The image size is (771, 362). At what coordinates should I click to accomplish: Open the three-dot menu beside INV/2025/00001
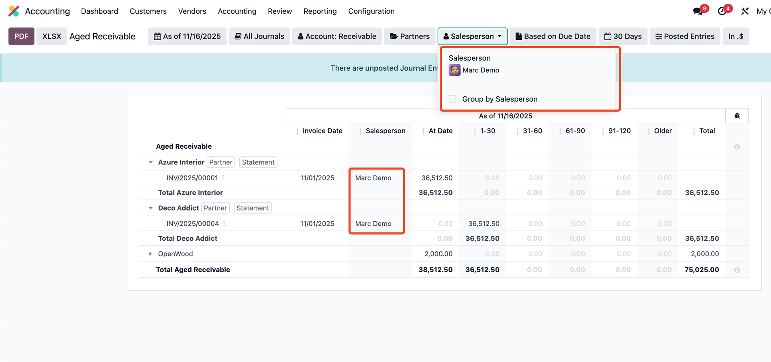pos(223,178)
